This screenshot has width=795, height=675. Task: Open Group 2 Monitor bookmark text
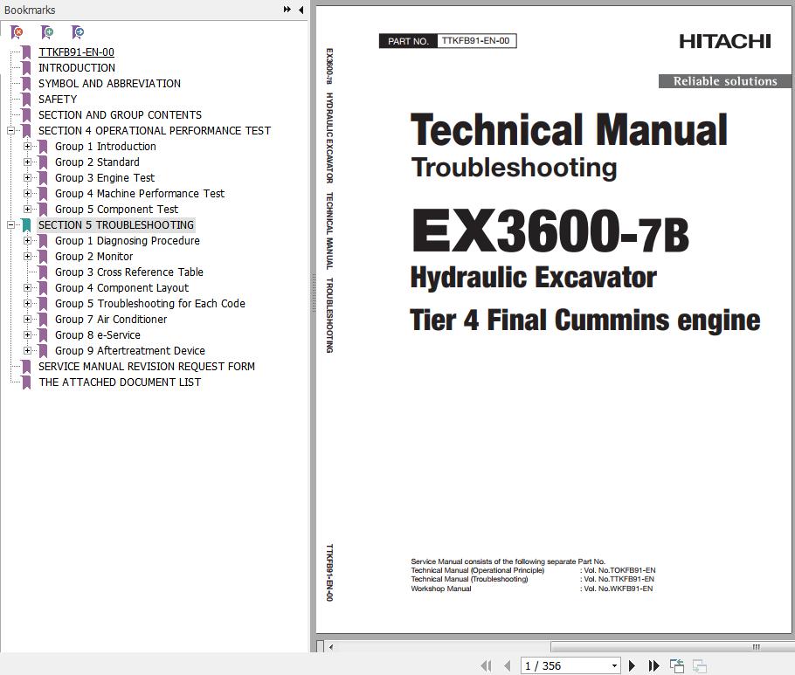94,257
